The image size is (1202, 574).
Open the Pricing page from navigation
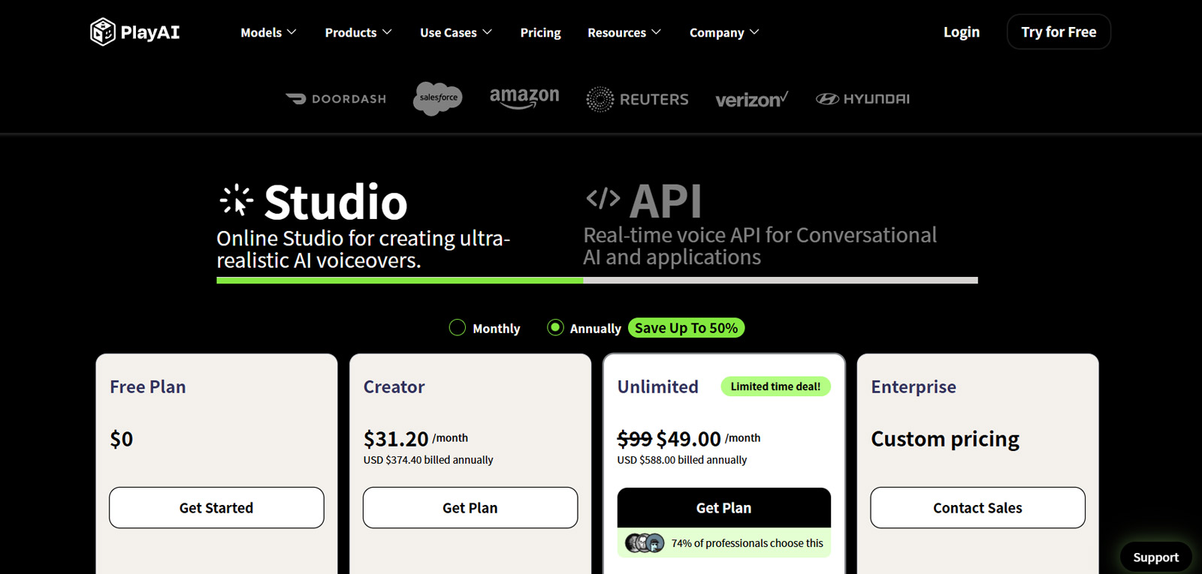(x=540, y=32)
